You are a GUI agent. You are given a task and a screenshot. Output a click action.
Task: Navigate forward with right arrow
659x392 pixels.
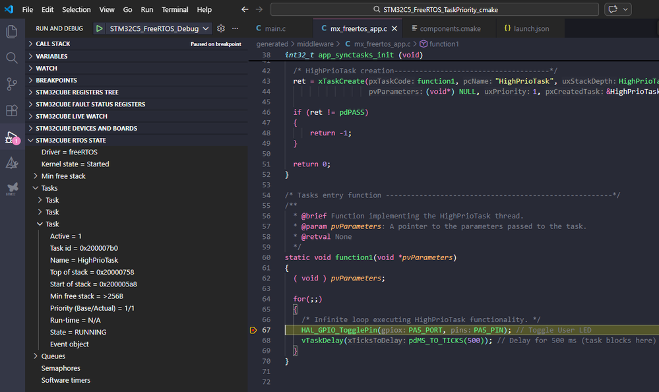259,9
